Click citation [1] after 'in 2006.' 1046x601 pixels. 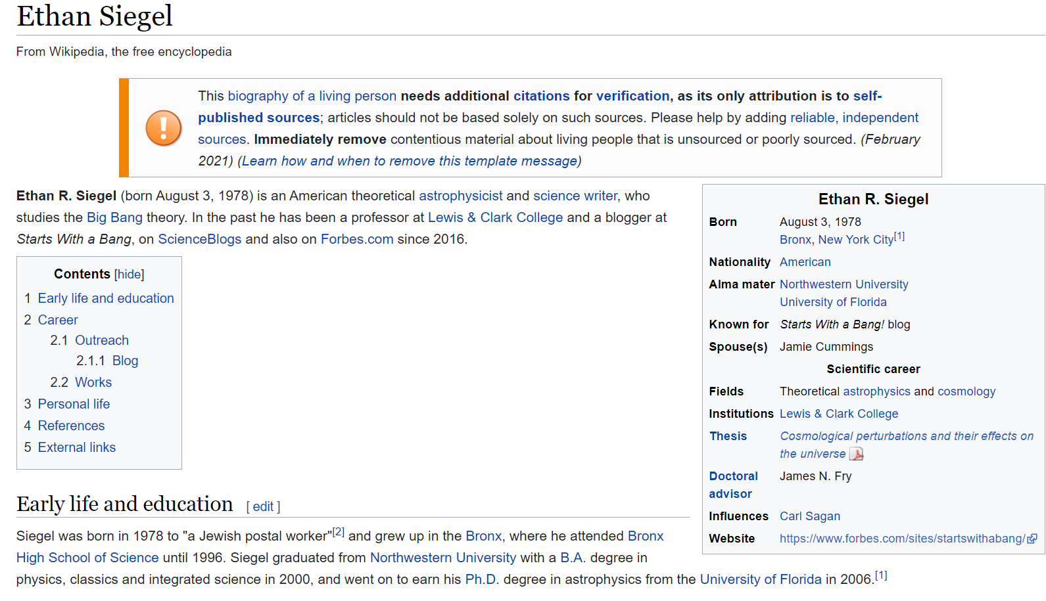(881, 575)
